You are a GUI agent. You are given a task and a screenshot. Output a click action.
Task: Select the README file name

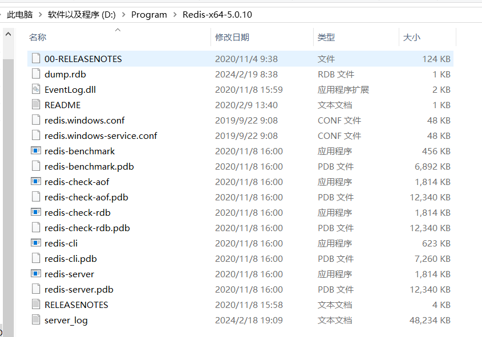(62, 105)
